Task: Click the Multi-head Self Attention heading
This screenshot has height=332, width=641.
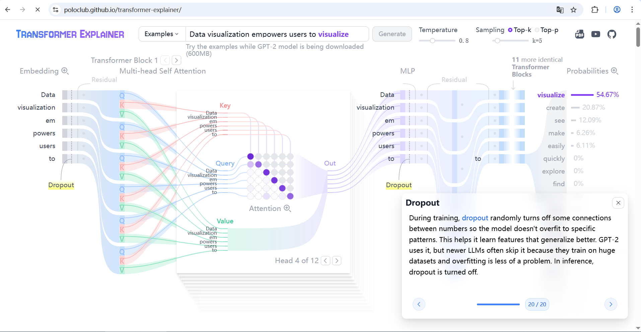Action: pyautogui.click(x=162, y=71)
